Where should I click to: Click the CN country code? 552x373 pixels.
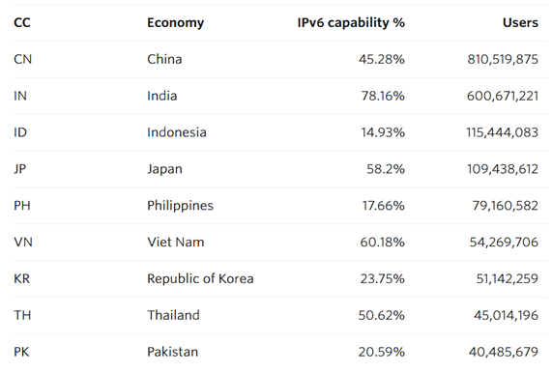click(x=23, y=60)
